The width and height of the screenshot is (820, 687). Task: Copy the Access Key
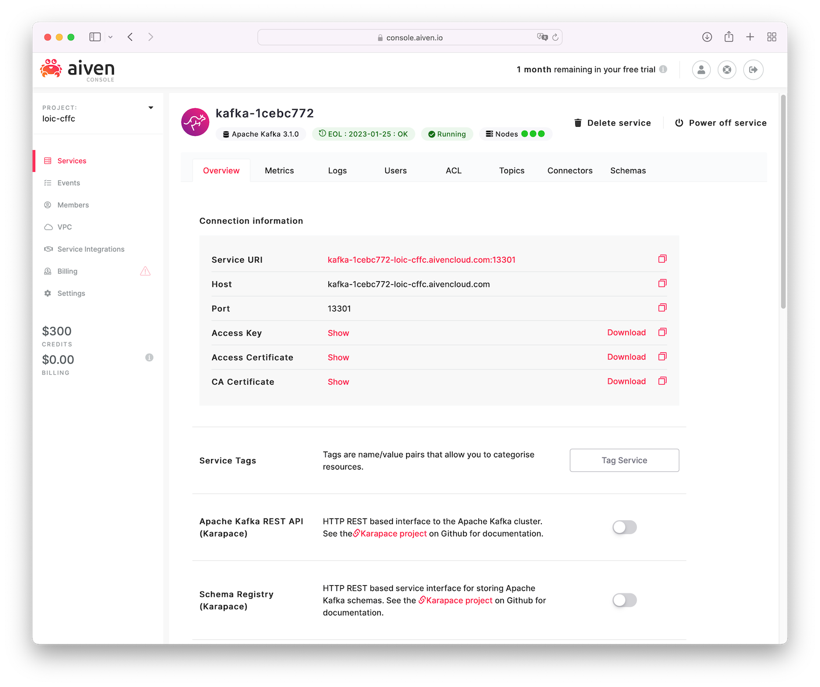(x=663, y=332)
